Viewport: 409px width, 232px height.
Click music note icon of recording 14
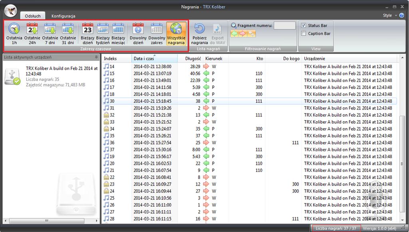coord(106,66)
